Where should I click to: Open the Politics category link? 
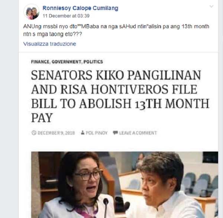(x=93, y=62)
